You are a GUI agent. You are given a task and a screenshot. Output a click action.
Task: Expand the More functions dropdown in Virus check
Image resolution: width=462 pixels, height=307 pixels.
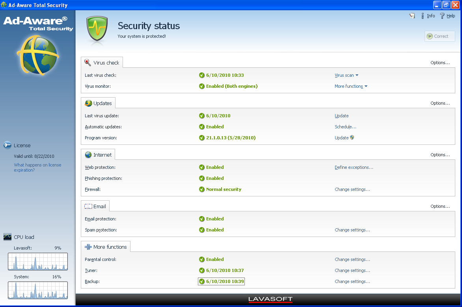pos(351,86)
